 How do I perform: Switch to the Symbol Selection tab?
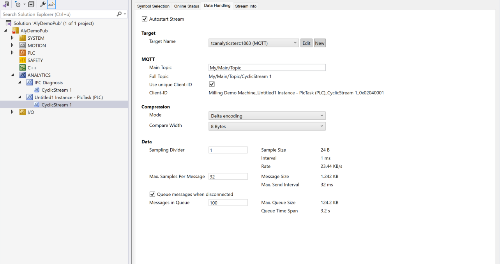[x=154, y=6]
